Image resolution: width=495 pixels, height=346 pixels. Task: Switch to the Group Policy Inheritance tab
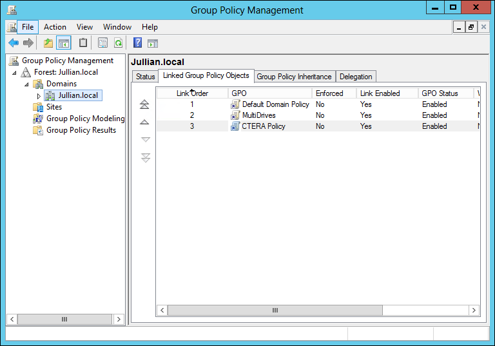(x=294, y=77)
